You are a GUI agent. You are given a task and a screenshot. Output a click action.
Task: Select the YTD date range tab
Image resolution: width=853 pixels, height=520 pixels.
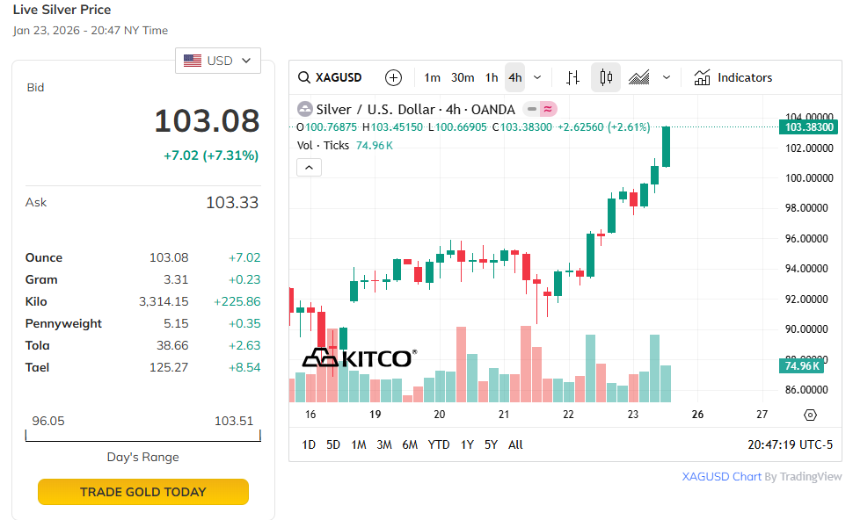(439, 444)
